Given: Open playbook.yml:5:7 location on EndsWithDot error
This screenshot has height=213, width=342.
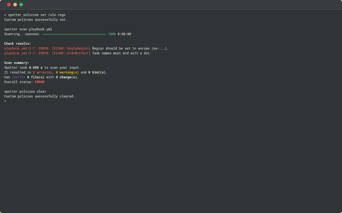Looking at the screenshot, I should pyautogui.click(x=20, y=53).
